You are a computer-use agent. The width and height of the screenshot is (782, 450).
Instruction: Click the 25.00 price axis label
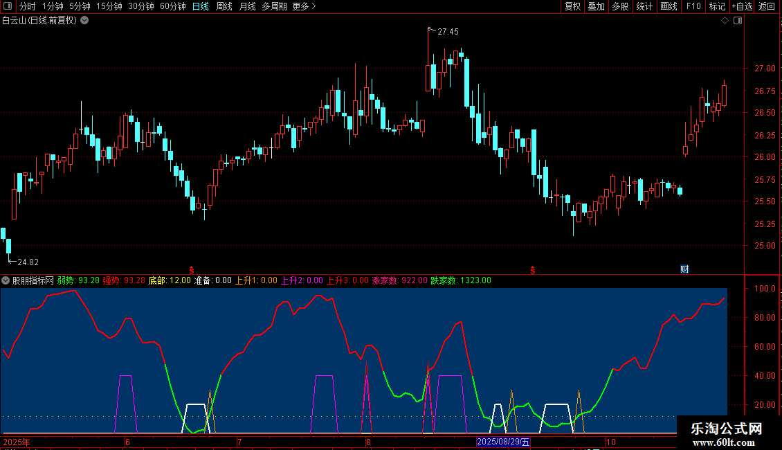[x=765, y=246]
